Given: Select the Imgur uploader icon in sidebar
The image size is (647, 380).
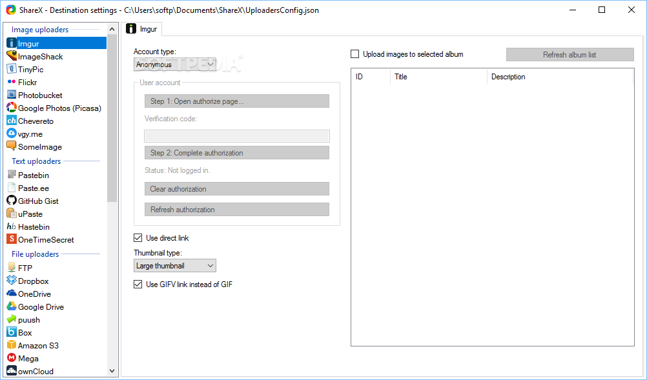Looking at the screenshot, I should 12,43.
